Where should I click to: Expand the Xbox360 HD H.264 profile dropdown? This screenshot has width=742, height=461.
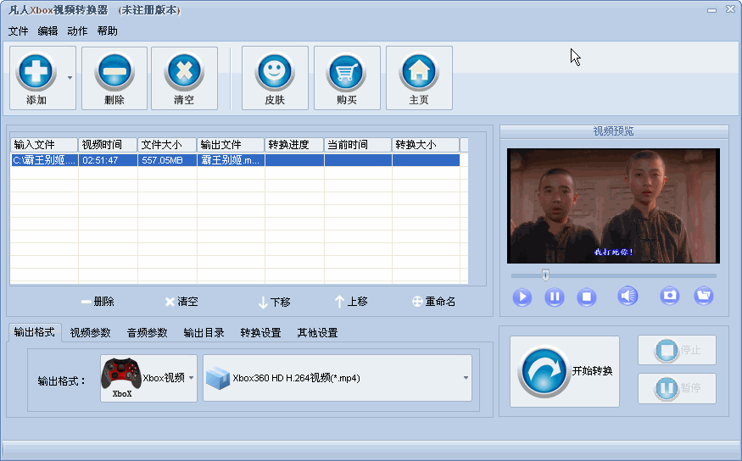pyautogui.click(x=466, y=378)
